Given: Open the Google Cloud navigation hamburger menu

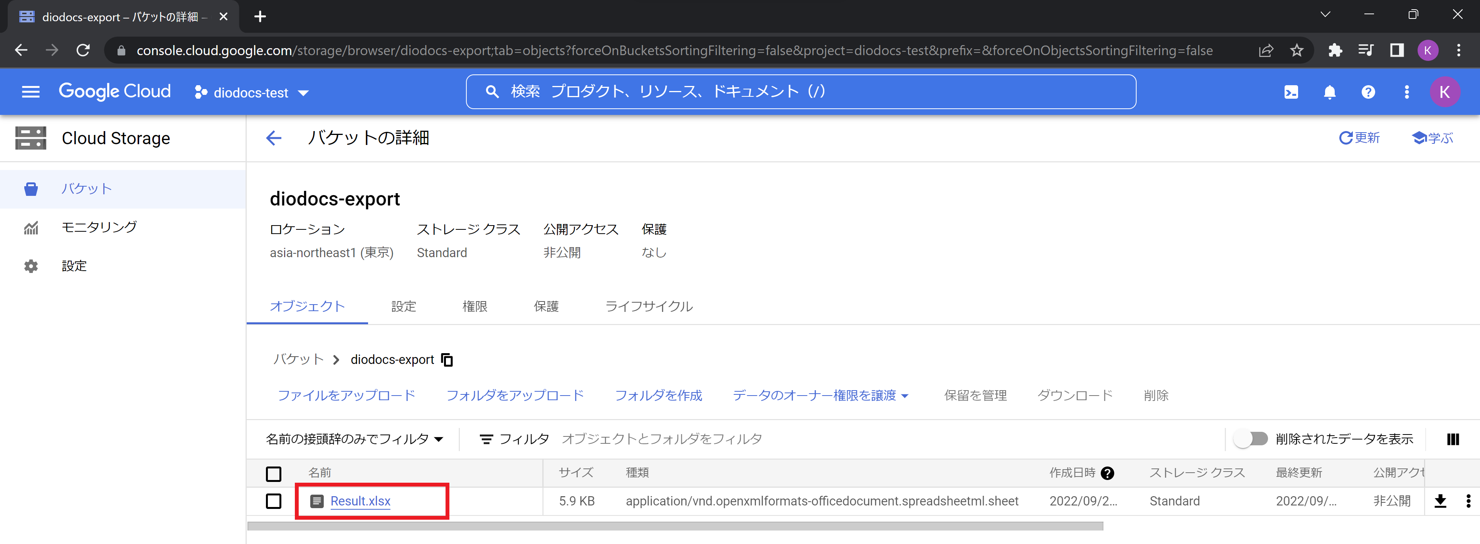Looking at the screenshot, I should coord(30,92).
